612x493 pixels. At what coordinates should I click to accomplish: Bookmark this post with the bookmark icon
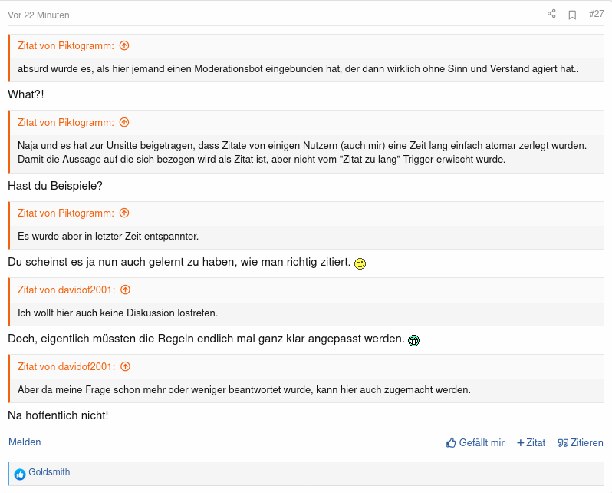click(x=572, y=14)
